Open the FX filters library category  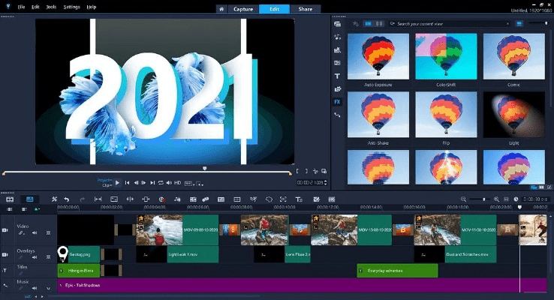[338, 101]
